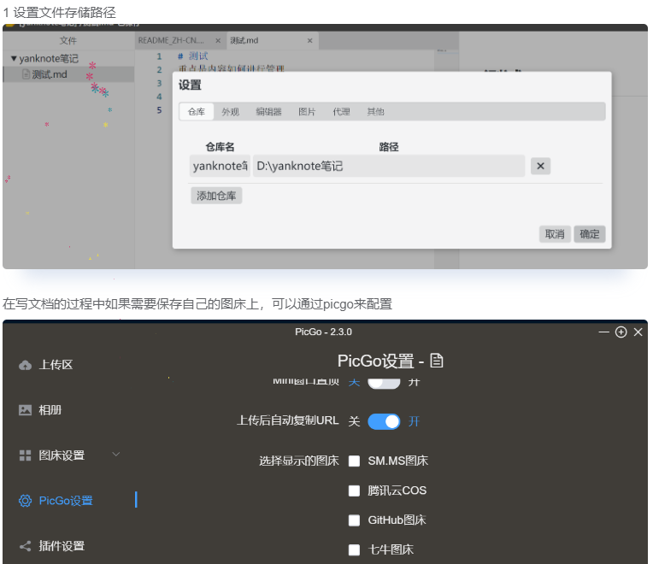Click the 添加仓库 button
Viewport: 653px width, 564px height.
[216, 196]
